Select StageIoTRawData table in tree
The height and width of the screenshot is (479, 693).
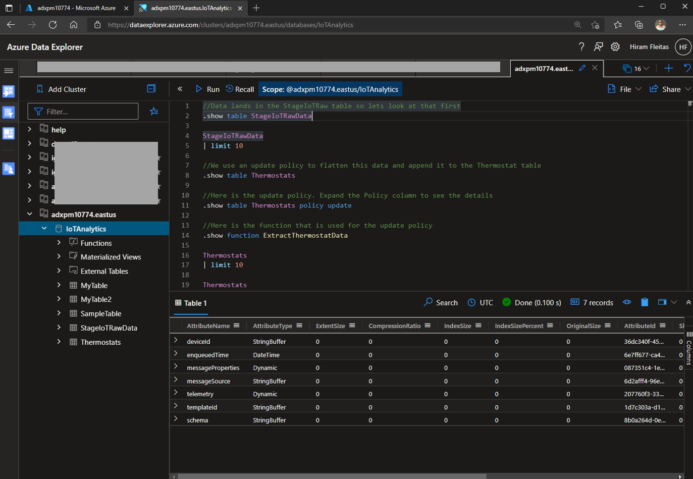tap(109, 328)
